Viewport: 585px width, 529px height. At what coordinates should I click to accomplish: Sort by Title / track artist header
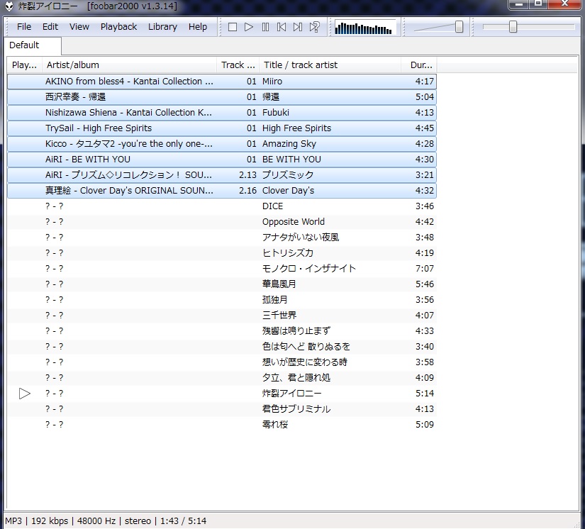pos(330,65)
